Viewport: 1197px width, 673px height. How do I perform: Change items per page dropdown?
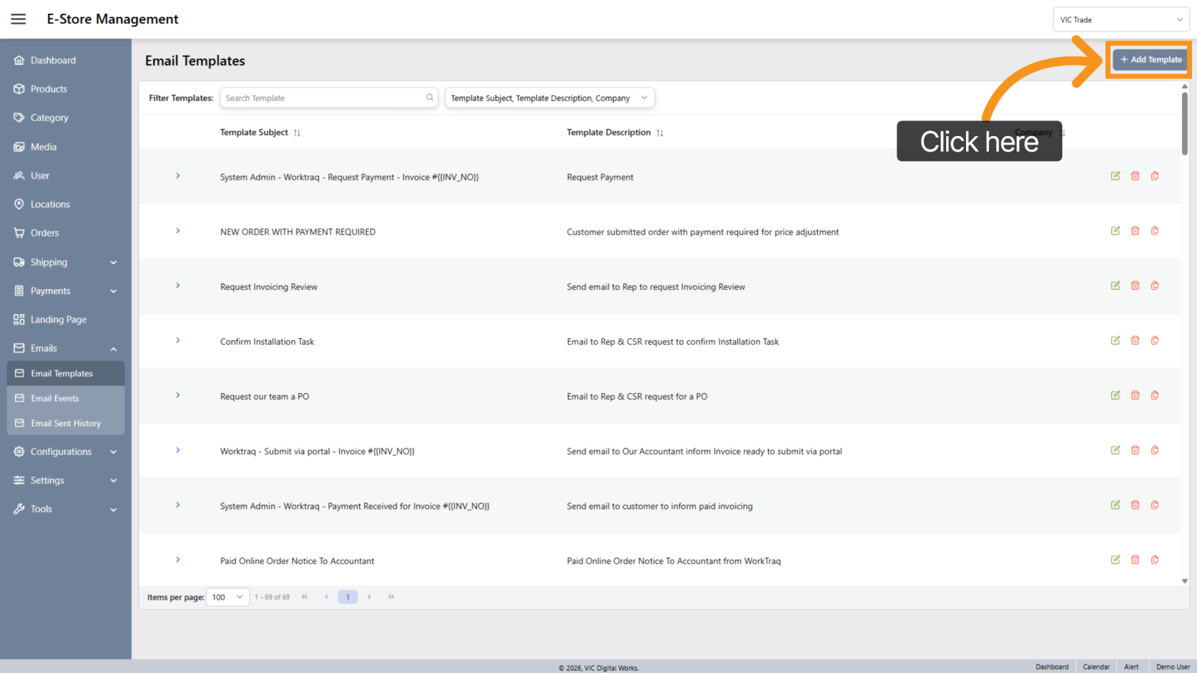[227, 598]
